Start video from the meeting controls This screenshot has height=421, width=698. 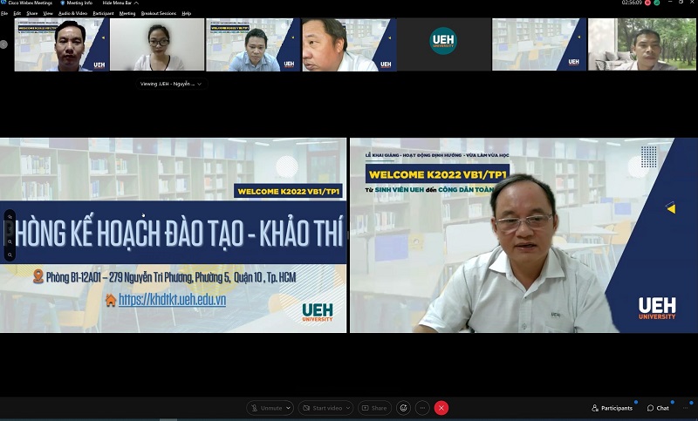pos(323,408)
